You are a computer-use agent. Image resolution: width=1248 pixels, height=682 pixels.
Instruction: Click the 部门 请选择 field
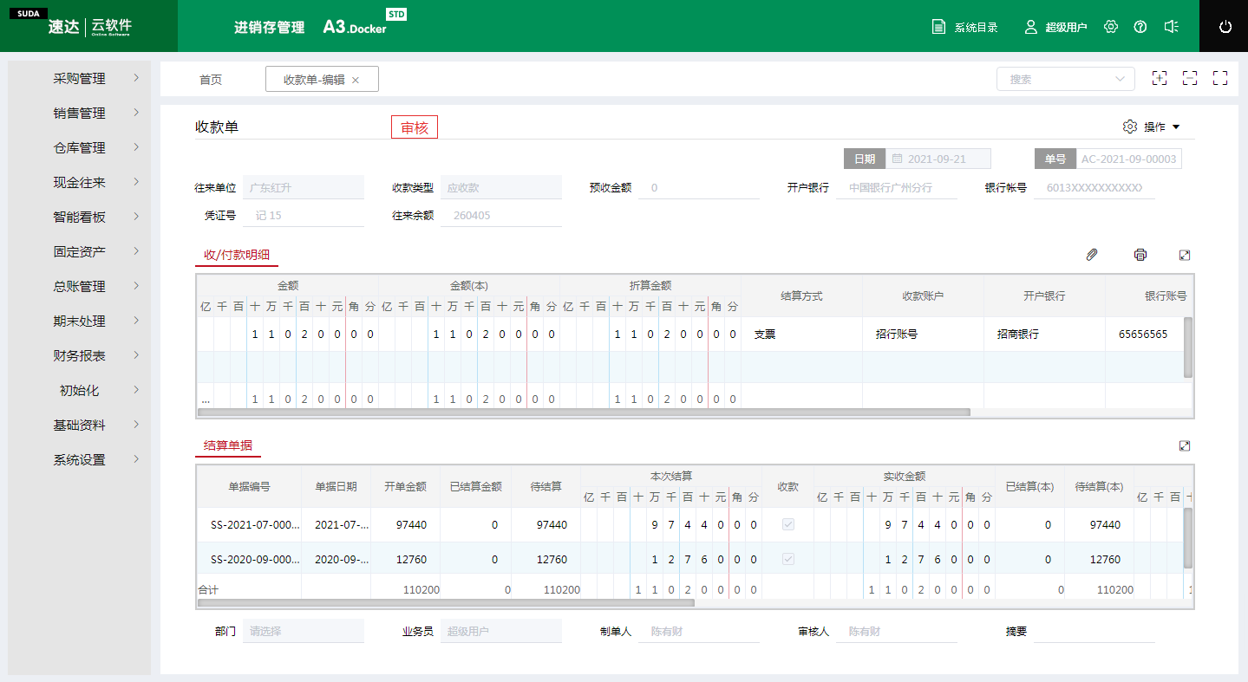click(x=304, y=631)
